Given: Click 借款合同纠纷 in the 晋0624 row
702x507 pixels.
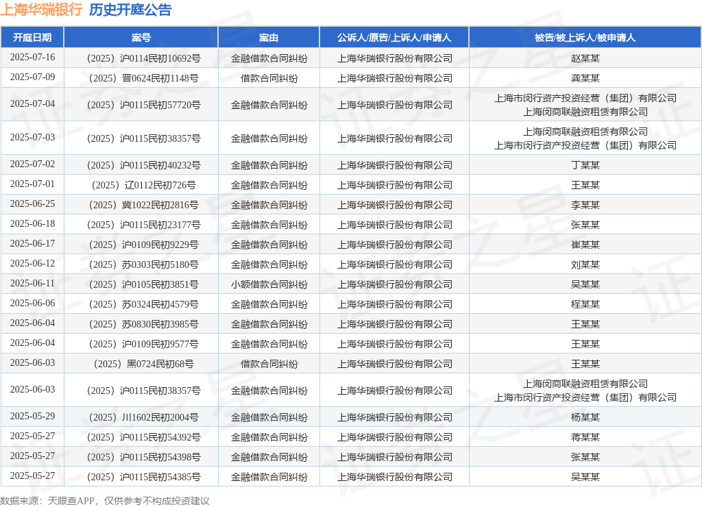Looking at the screenshot, I should tap(269, 78).
